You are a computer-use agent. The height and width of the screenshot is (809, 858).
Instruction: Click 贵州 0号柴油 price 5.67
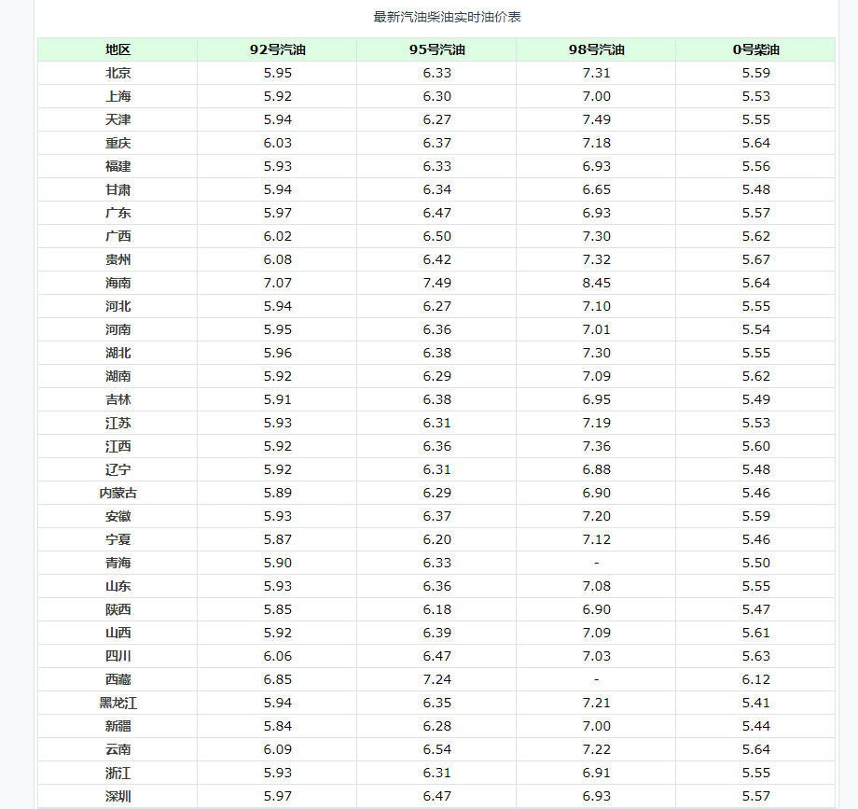[x=755, y=259]
